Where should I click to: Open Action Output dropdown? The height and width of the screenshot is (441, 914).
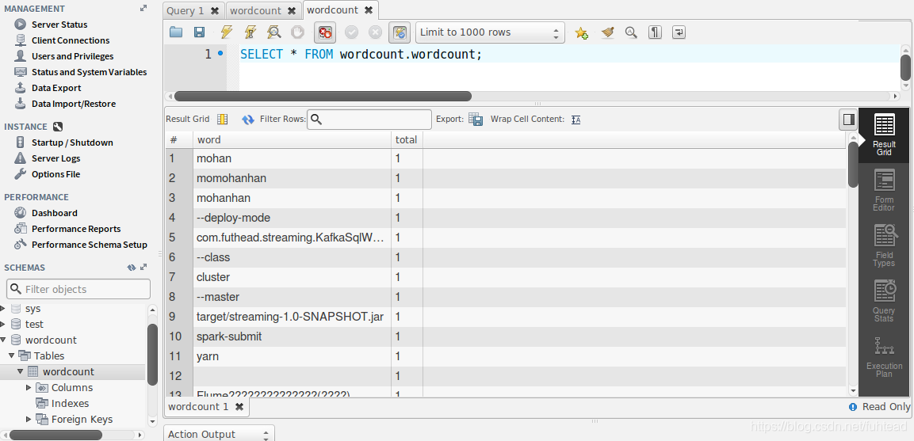[219, 434]
